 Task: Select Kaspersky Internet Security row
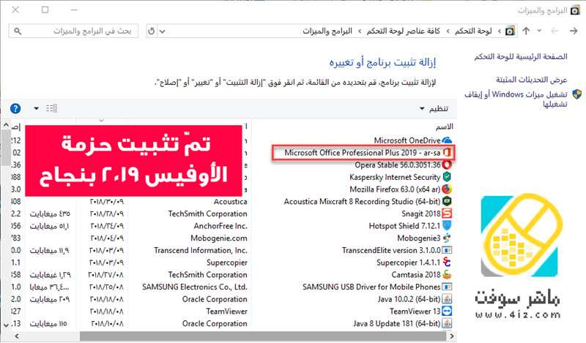[x=395, y=177]
